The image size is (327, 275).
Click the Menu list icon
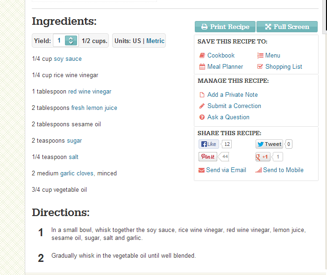(x=260, y=56)
